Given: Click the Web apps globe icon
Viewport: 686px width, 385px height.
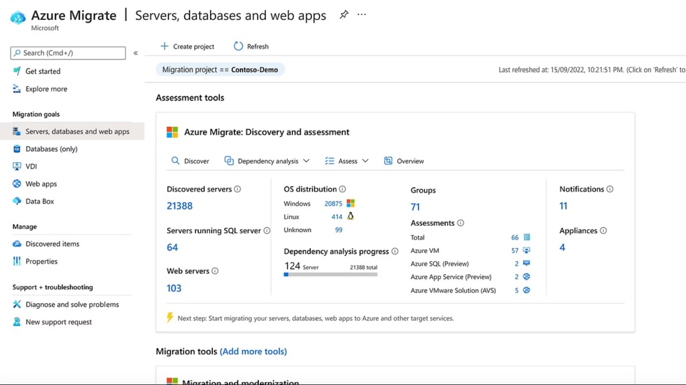Looking at the screenshot, I should click(17, 183).
